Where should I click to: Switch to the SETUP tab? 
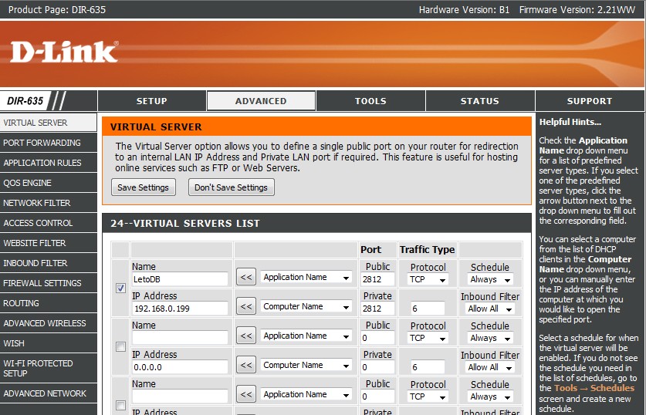151,101
